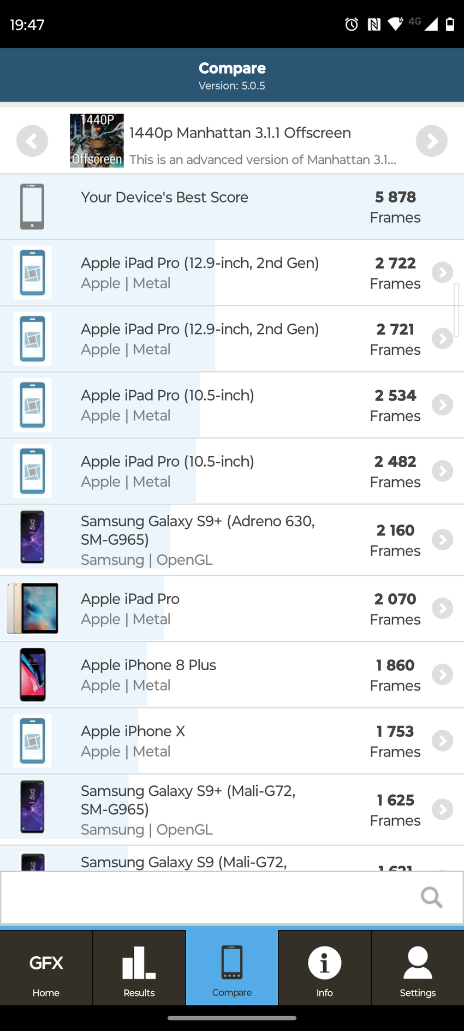The image size is (464, 1031).
Task: Expand Apple iPad Pro 2 534 Frames entry
Action: pos(442,405)
